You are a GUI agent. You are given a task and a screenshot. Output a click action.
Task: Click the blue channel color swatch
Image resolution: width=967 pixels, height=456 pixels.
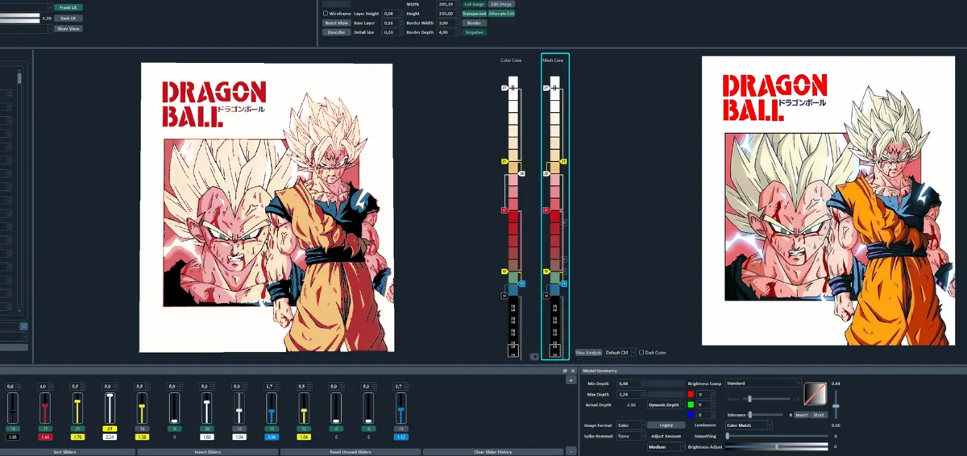pos(691,415)
